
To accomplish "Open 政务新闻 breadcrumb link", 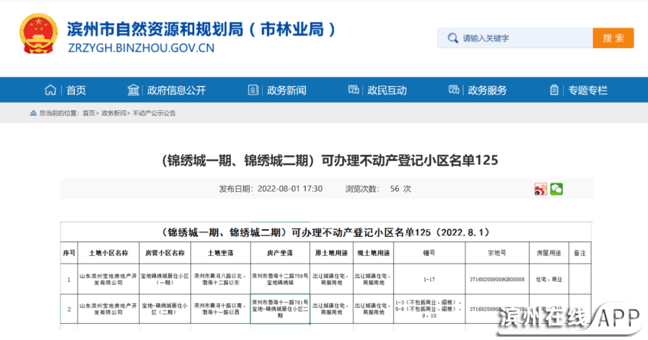I will click(113, 113).
